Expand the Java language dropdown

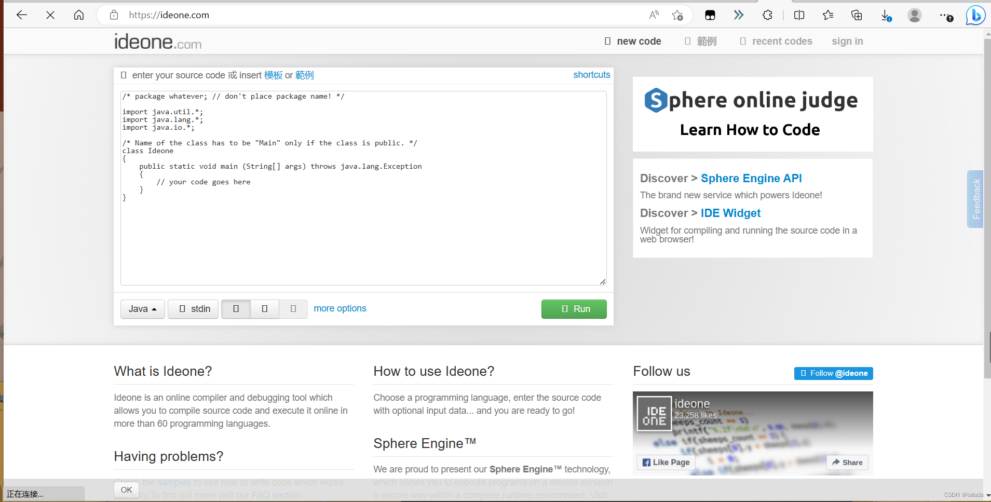[x=143, y=309]
